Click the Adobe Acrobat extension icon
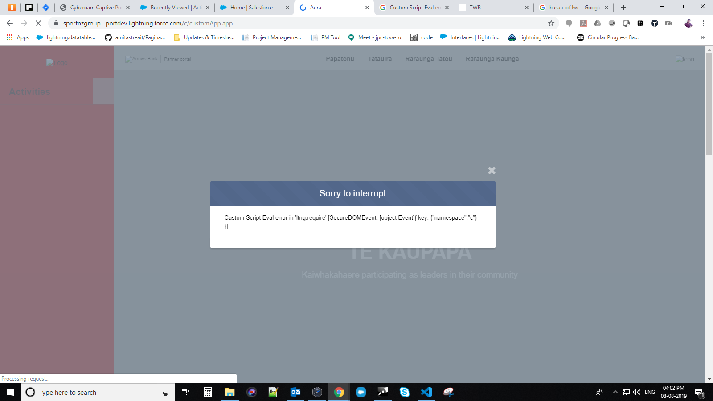Viewport: 713px width, 401px height. (584, 23)
